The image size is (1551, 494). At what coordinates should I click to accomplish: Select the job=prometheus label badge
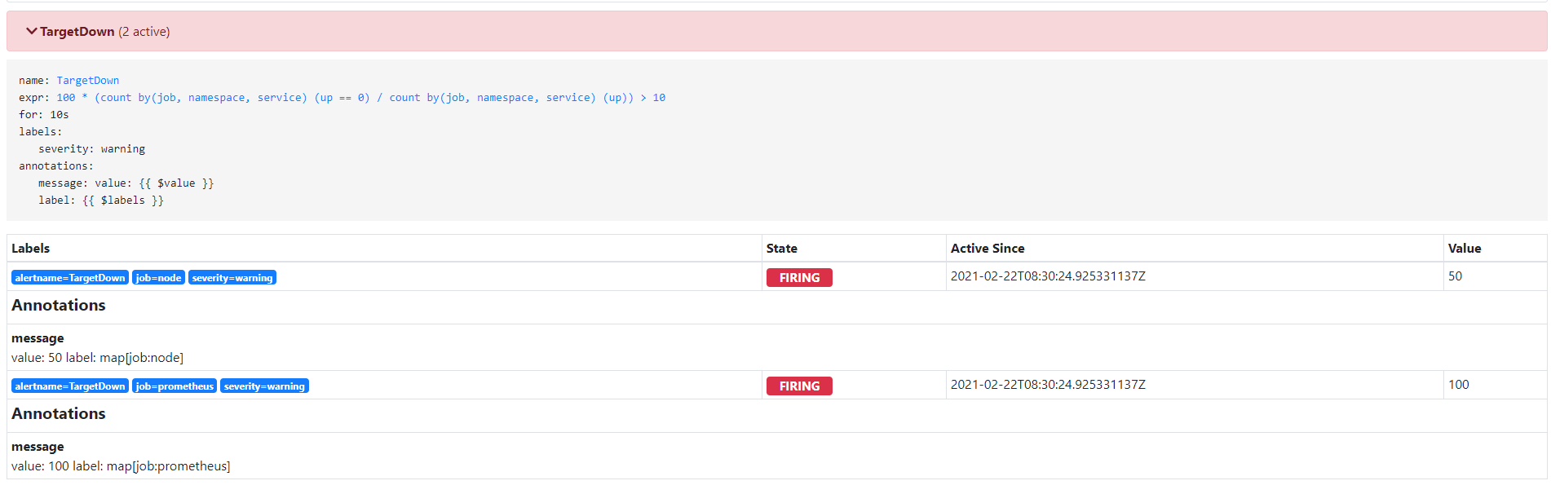175,386
